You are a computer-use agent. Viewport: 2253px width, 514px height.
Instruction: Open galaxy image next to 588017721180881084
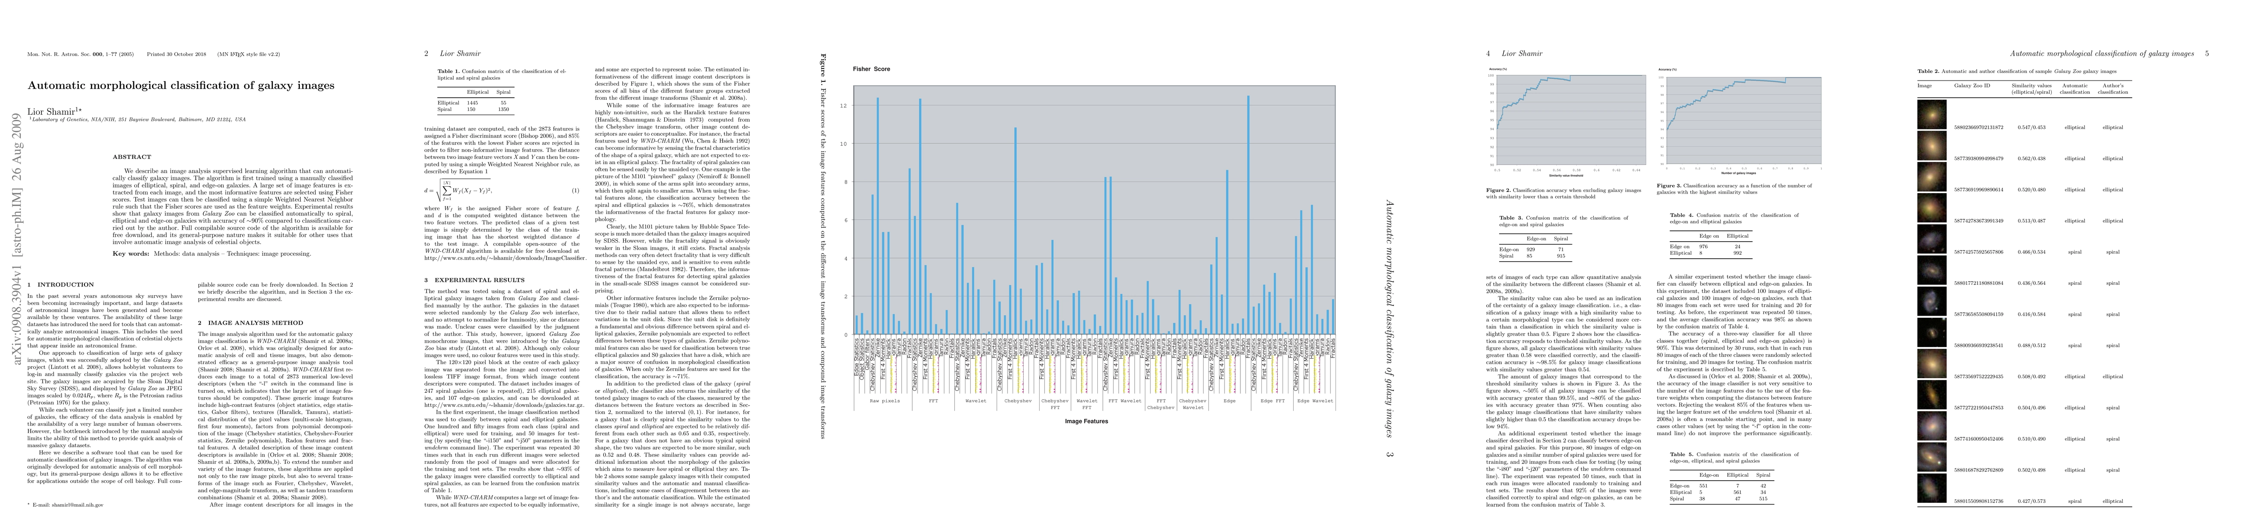(x=1931, y=270)
